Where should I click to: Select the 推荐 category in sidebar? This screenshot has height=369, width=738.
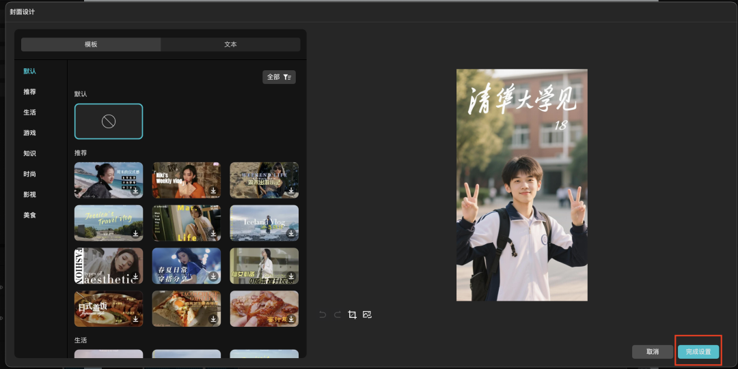(x=29, y=91)
